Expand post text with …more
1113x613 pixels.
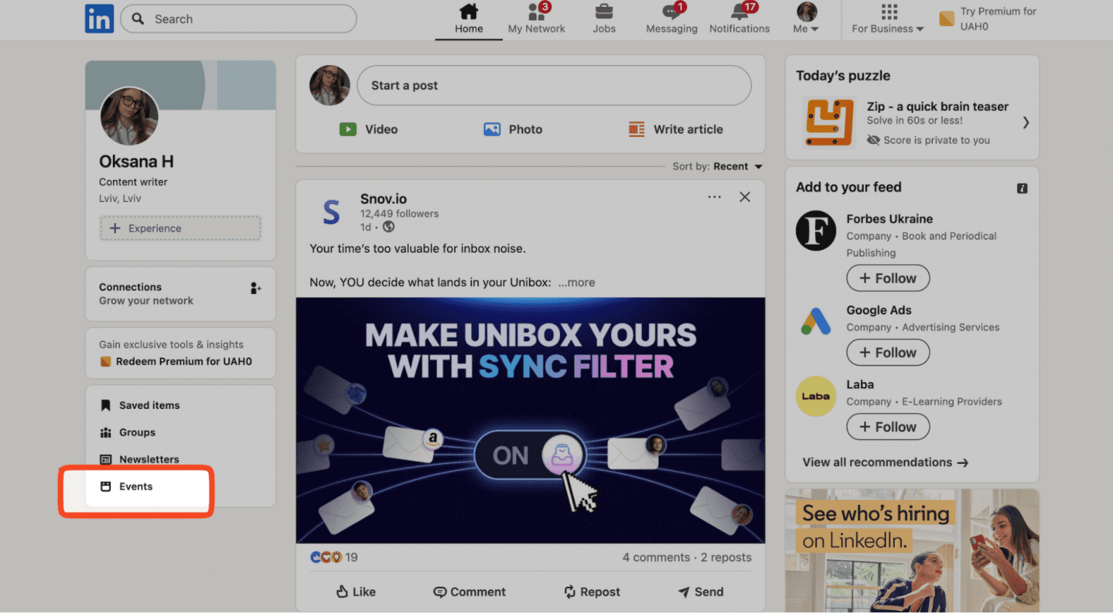pos(577,282)
